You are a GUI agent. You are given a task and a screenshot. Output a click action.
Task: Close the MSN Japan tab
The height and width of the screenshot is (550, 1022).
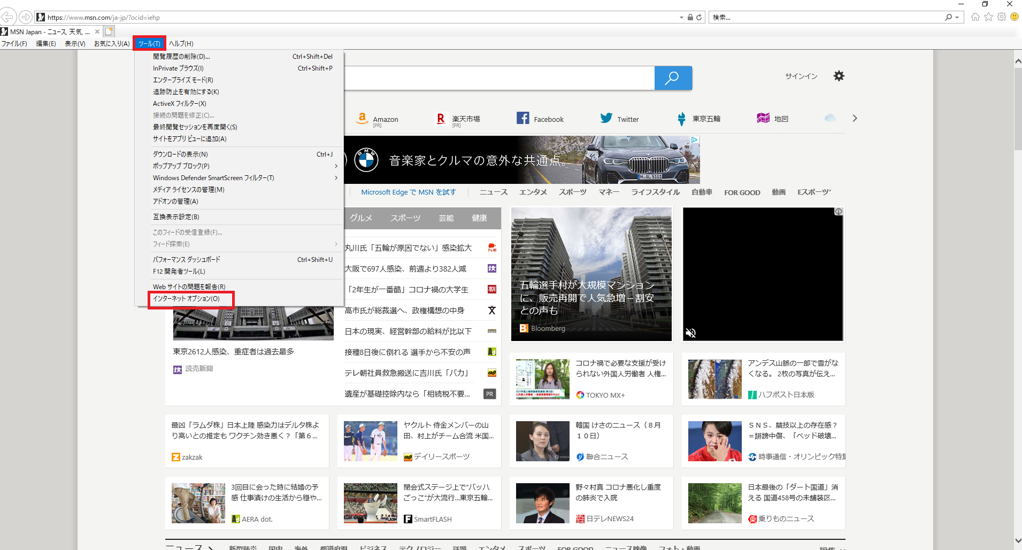tap(97, 32)
